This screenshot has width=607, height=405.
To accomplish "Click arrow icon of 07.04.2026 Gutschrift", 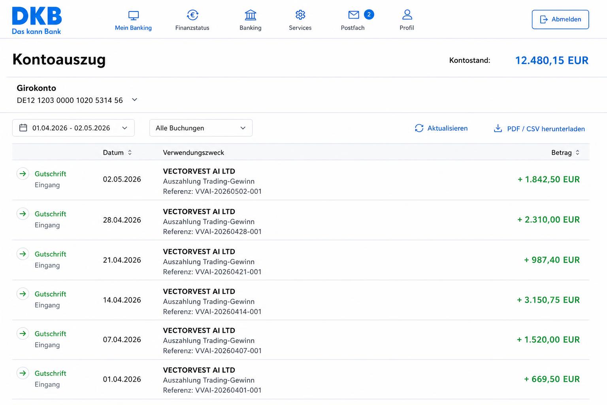I will point(23,333).
